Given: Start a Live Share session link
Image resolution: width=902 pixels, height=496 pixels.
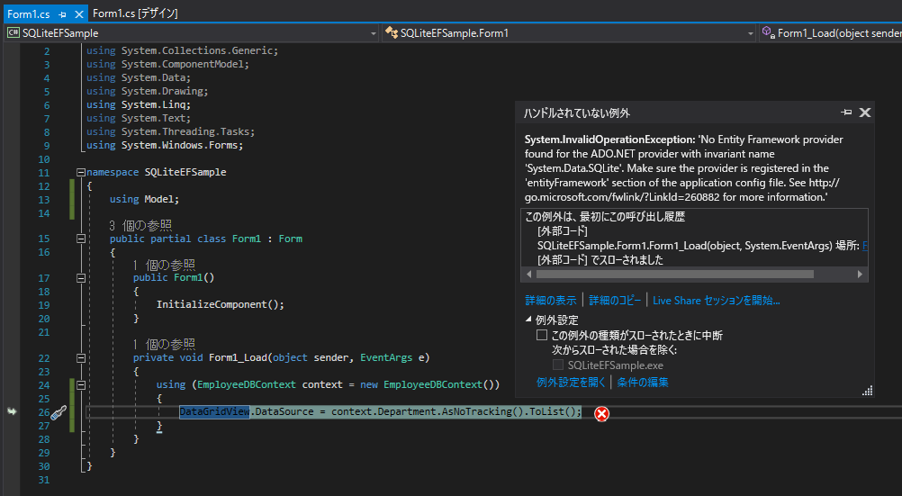Looking at the screenshot, I should [717, 301].
